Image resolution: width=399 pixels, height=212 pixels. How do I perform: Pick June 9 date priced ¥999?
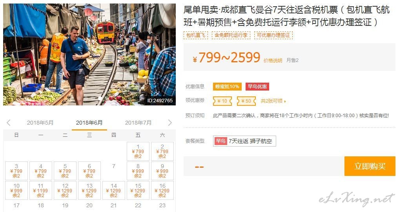point(162,171)
